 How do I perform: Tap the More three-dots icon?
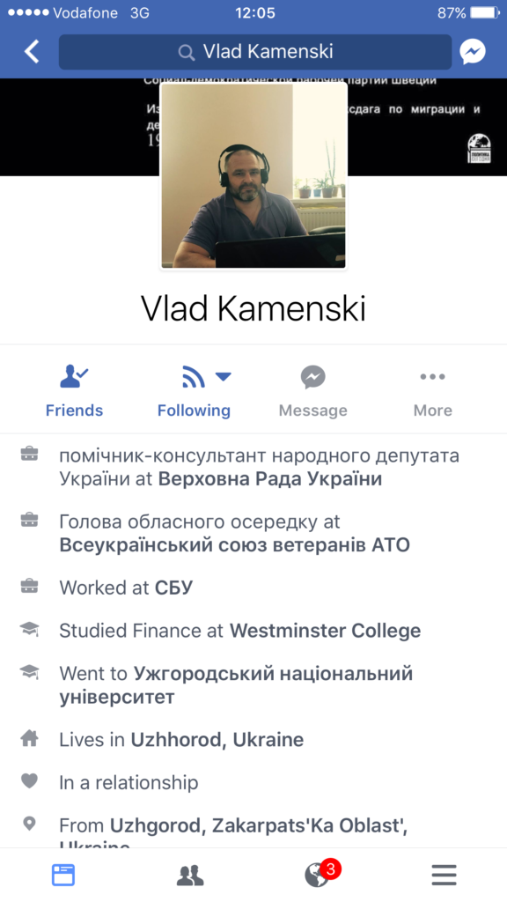(432, 377)
